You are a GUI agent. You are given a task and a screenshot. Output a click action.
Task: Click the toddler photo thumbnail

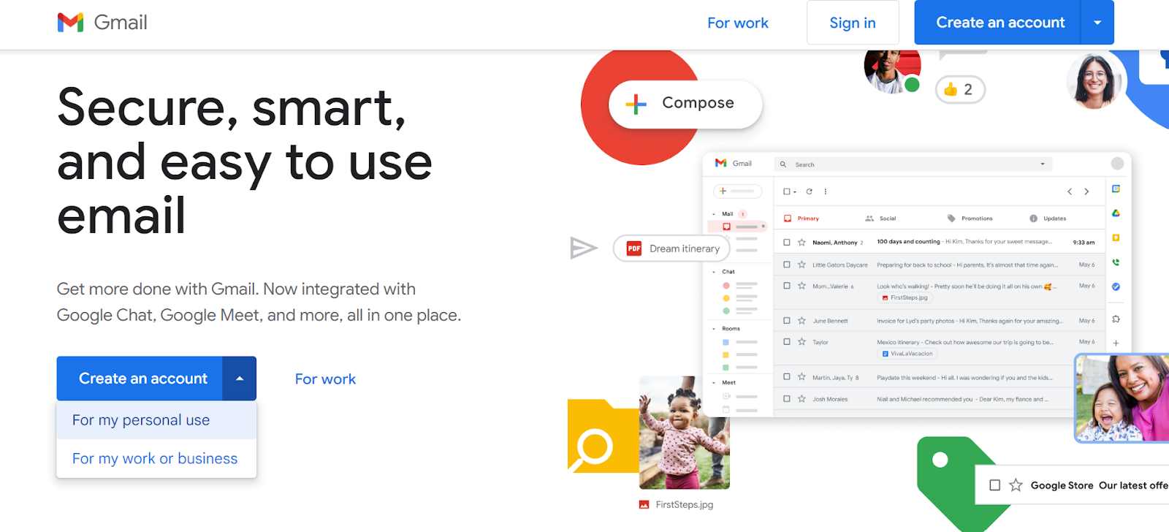tap(685, 433)
